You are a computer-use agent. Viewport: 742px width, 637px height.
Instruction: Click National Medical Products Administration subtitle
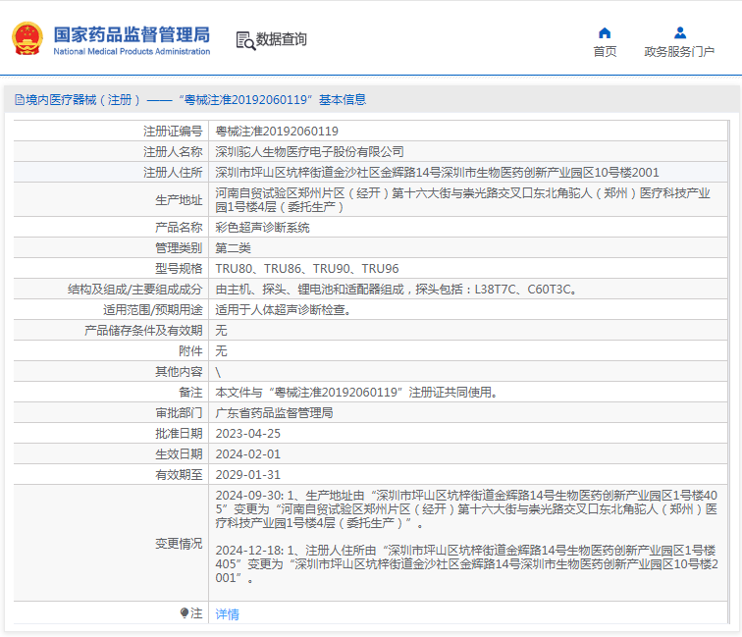[x=132, y=52]
